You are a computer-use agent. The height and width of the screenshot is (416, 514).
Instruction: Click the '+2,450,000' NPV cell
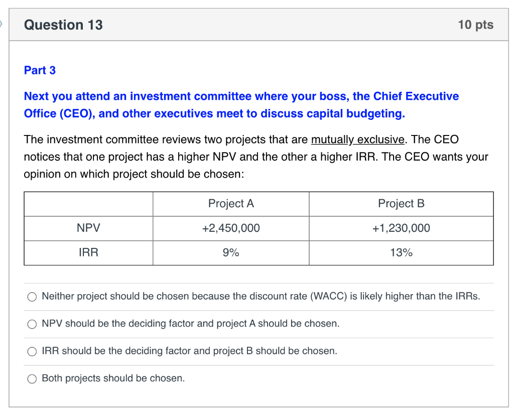[x=231, y=228]
